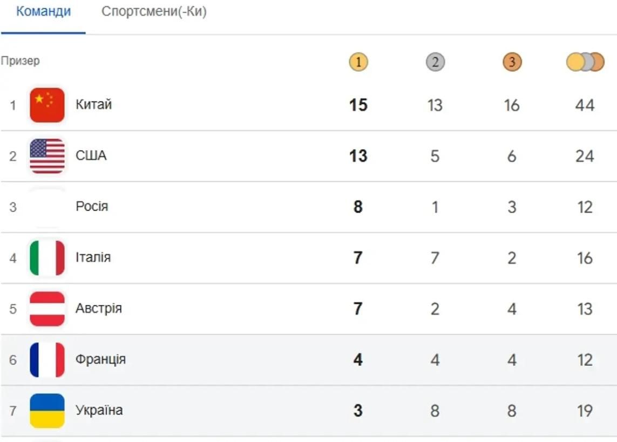This screenshot has height=442, width=617.
Task: Click the silver medal column icon
Action: (x=435, y=63)
